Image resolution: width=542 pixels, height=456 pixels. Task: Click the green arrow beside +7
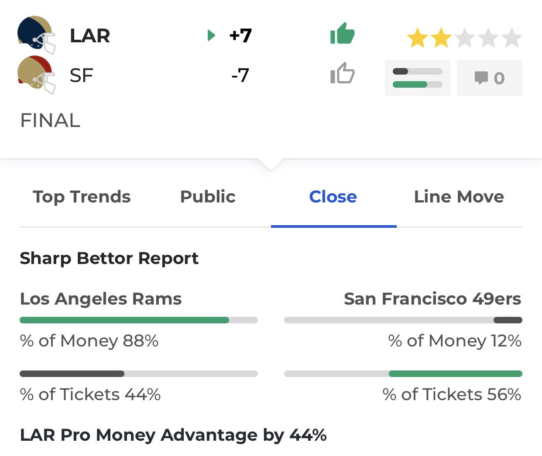pos(212,35)
